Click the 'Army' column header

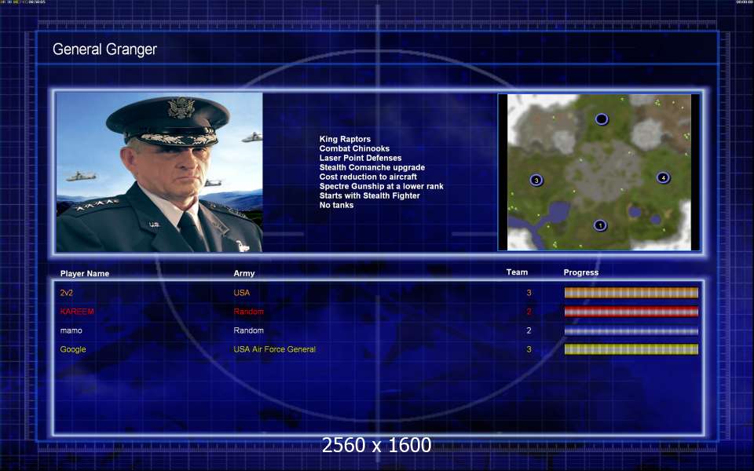[243, 273]
